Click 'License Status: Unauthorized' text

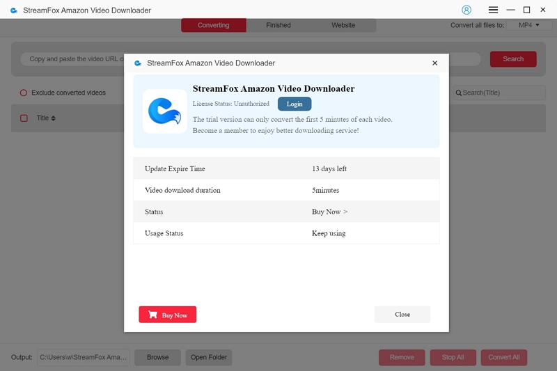[x=231, y=104]
